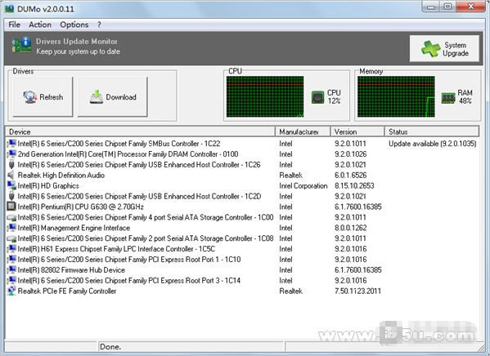Screen dimensions: 490x356
Task: Open the Options menu
Action: (74, 24)
